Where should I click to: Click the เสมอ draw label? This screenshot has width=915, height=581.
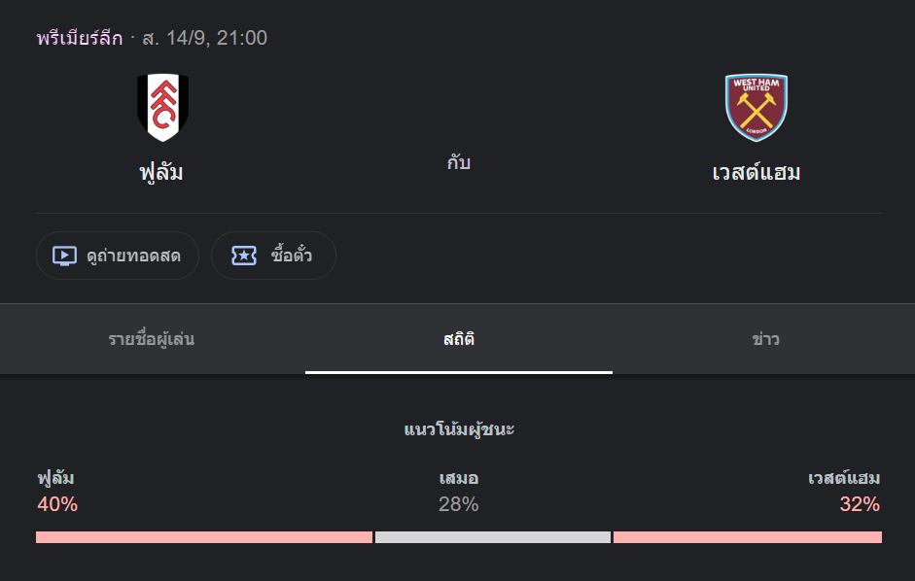click(459, 478)
